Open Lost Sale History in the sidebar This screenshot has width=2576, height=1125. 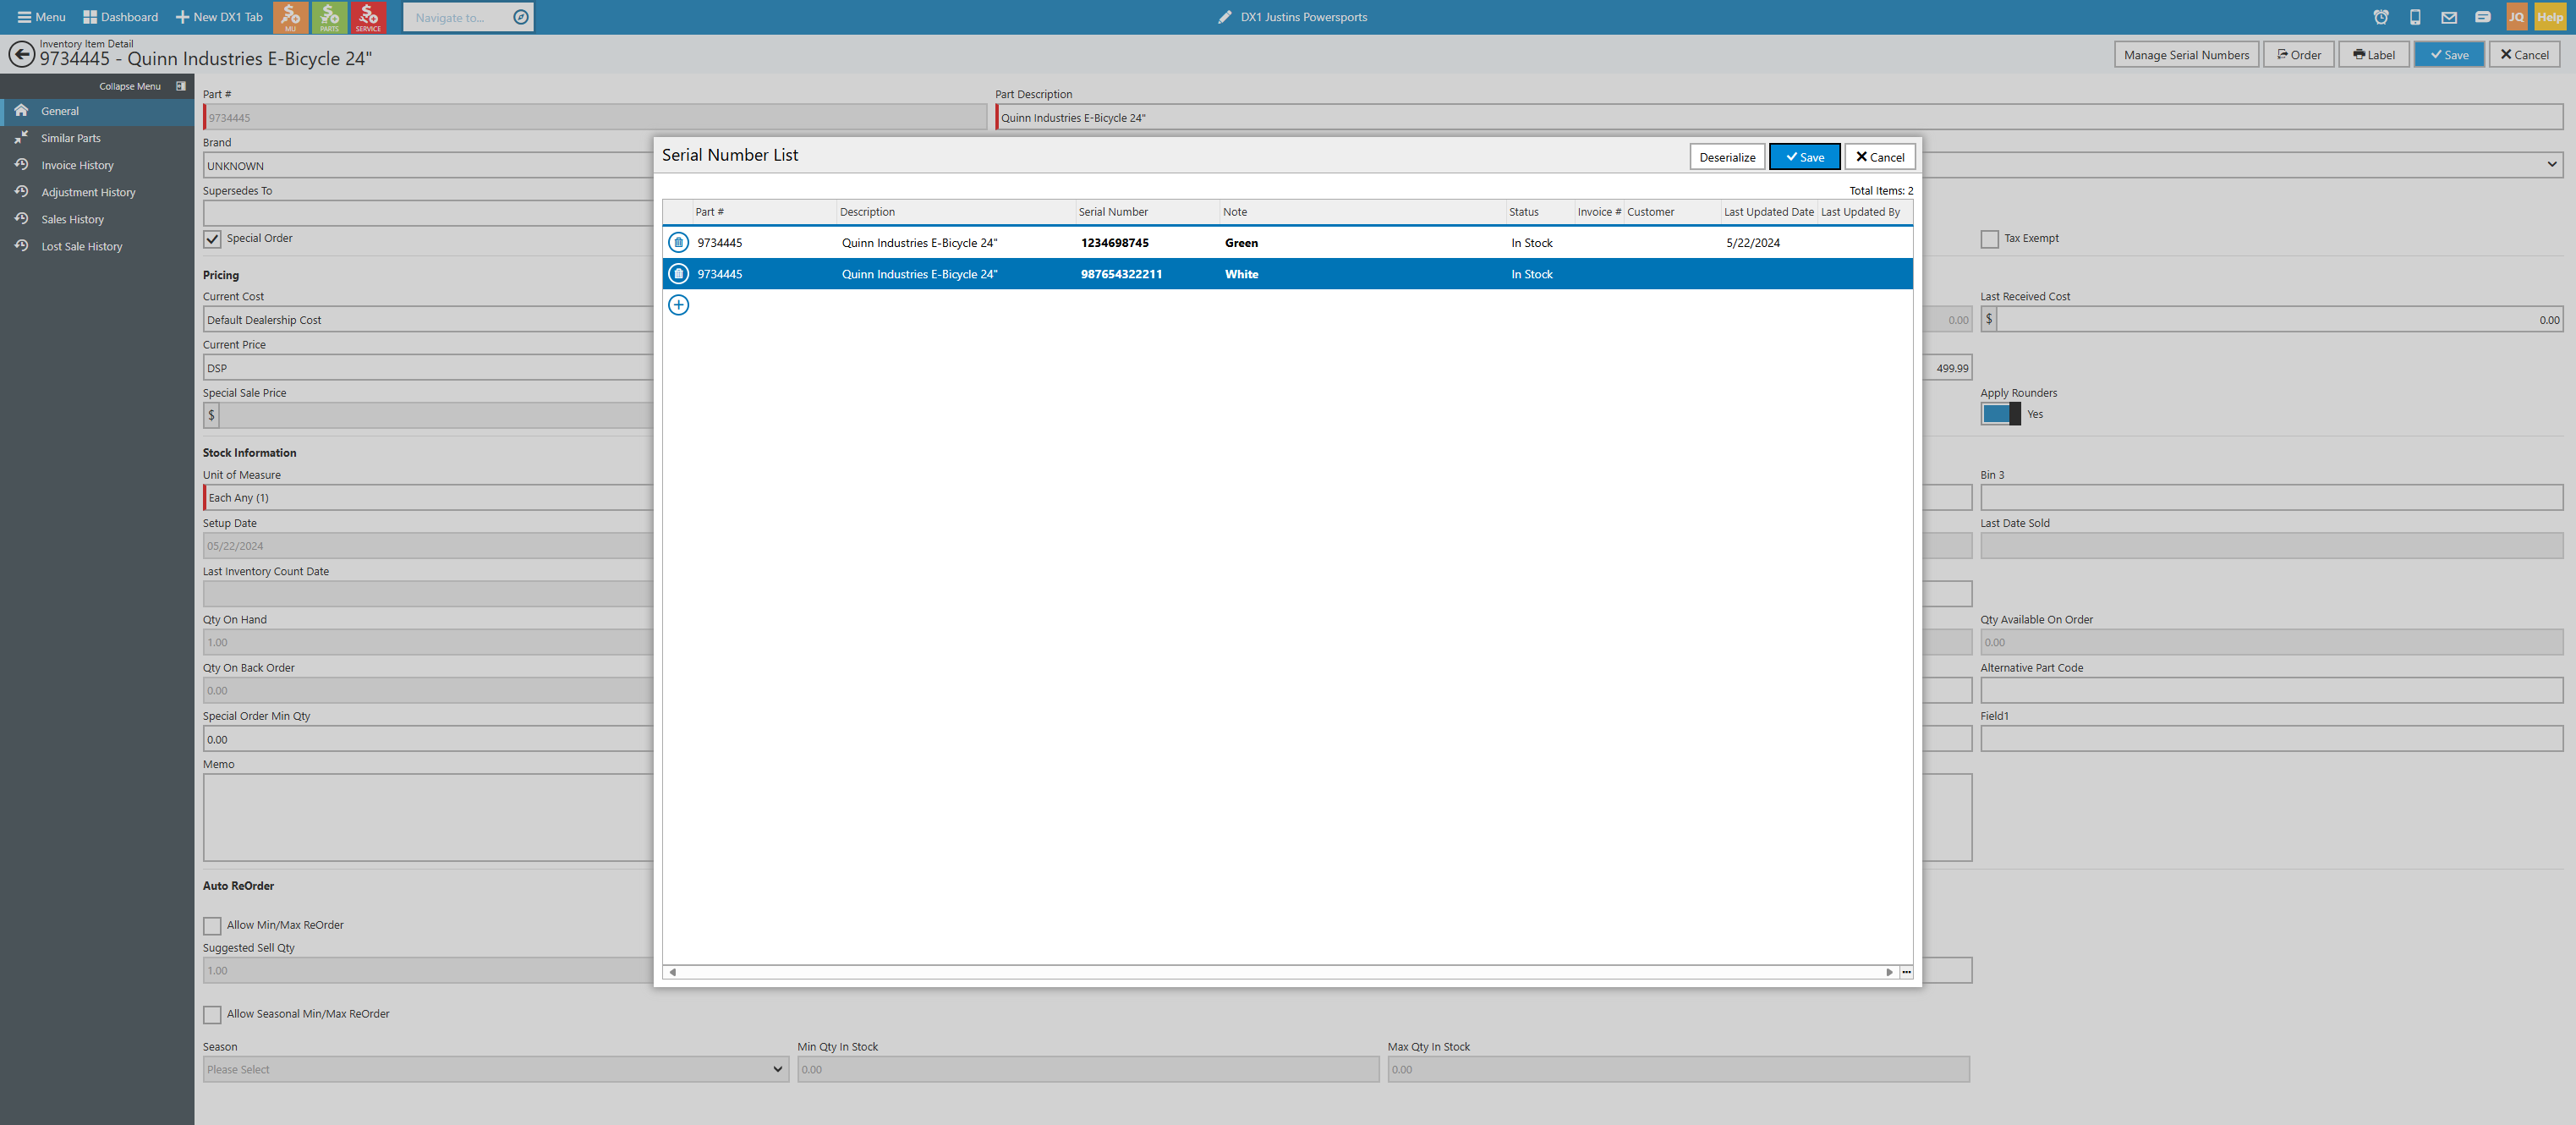(97, 246)
